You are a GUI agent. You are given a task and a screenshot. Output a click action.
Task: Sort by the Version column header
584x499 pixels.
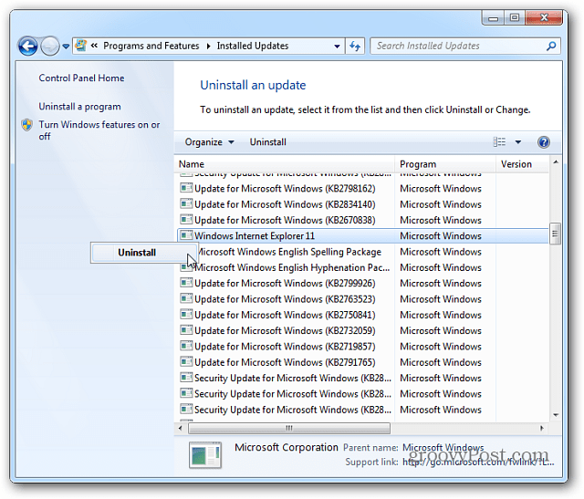(x=522, y=164)
